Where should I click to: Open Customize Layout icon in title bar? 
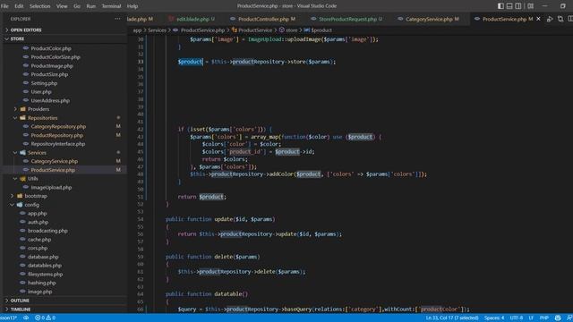[530, 6]
